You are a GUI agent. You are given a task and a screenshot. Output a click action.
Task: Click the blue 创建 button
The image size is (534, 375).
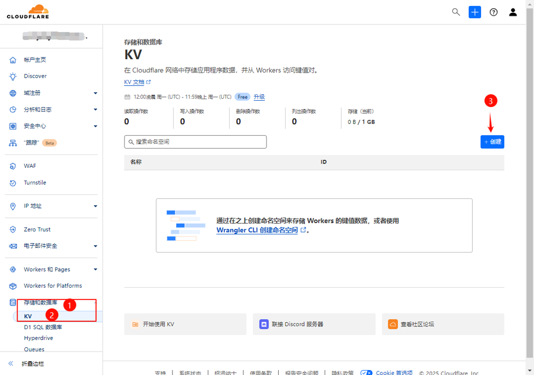(492, 142)
